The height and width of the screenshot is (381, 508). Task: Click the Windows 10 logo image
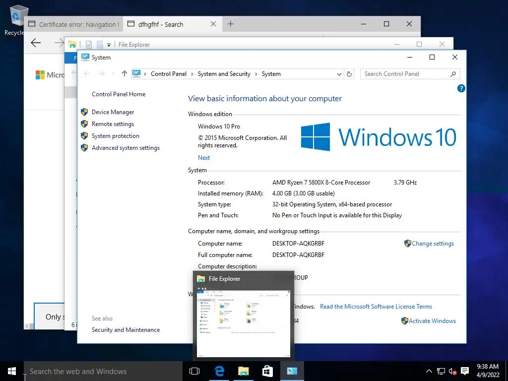coord(379,137)
